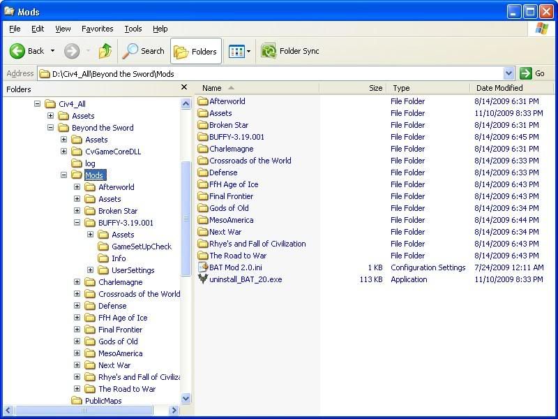Viewport: 558px width, 419px height.
Task: Select Final Frontier folder name in file list
Action: (x=232, y=196)
